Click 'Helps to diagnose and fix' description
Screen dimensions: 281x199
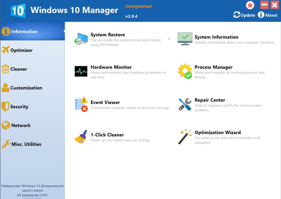228,108
